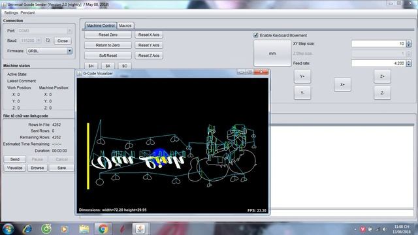The width and height of the screenshot is (418, 235).
Task: Open the Baud rate dropdown
Action: [31, 40]
